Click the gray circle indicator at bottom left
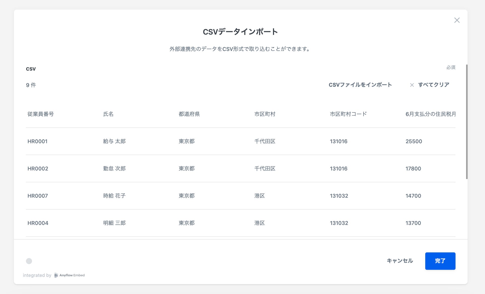The image size is (485, 294). [29, 261]
